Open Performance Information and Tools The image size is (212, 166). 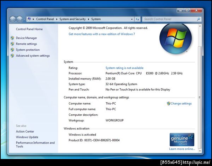pyautogui.click(x=35, y=145)
